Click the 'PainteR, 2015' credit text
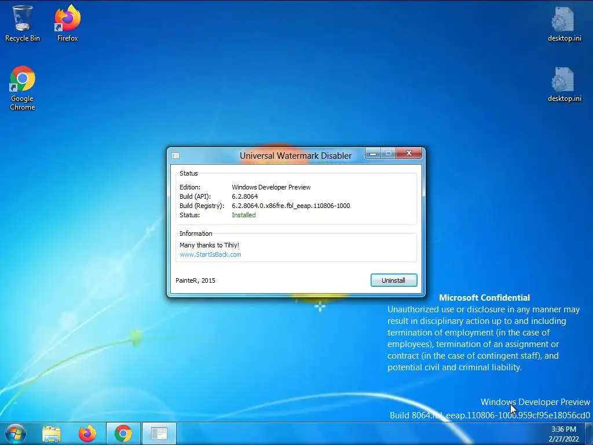Screen dimensions: 593x445 (195, 280)
